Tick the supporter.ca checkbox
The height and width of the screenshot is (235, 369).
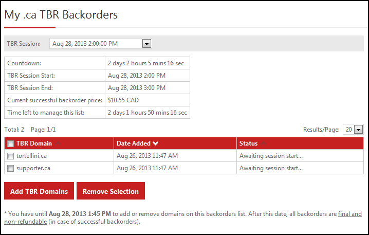coord(11,168)
